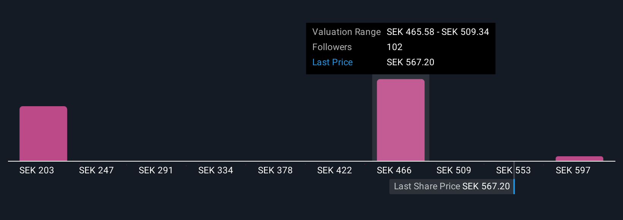Click the Valuation Range tooltip label
The height and width of the screenshot is (220, 623).
tap(346, 32)
